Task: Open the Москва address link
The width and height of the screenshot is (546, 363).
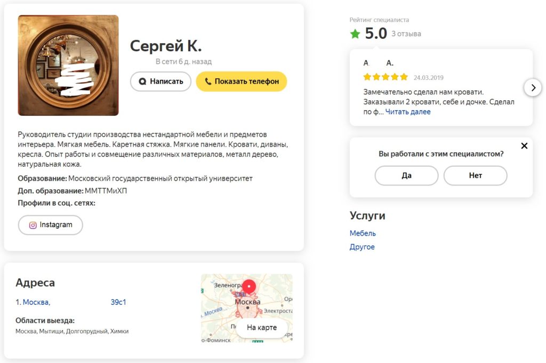Action: 37,302
